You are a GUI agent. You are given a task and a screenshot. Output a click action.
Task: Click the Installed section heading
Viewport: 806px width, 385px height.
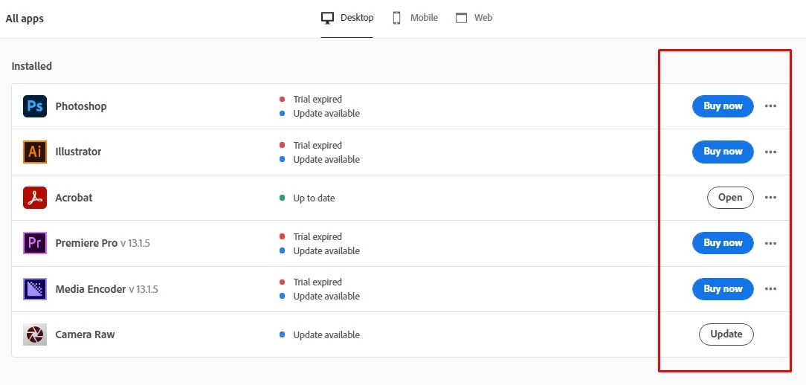coord(32,66)
